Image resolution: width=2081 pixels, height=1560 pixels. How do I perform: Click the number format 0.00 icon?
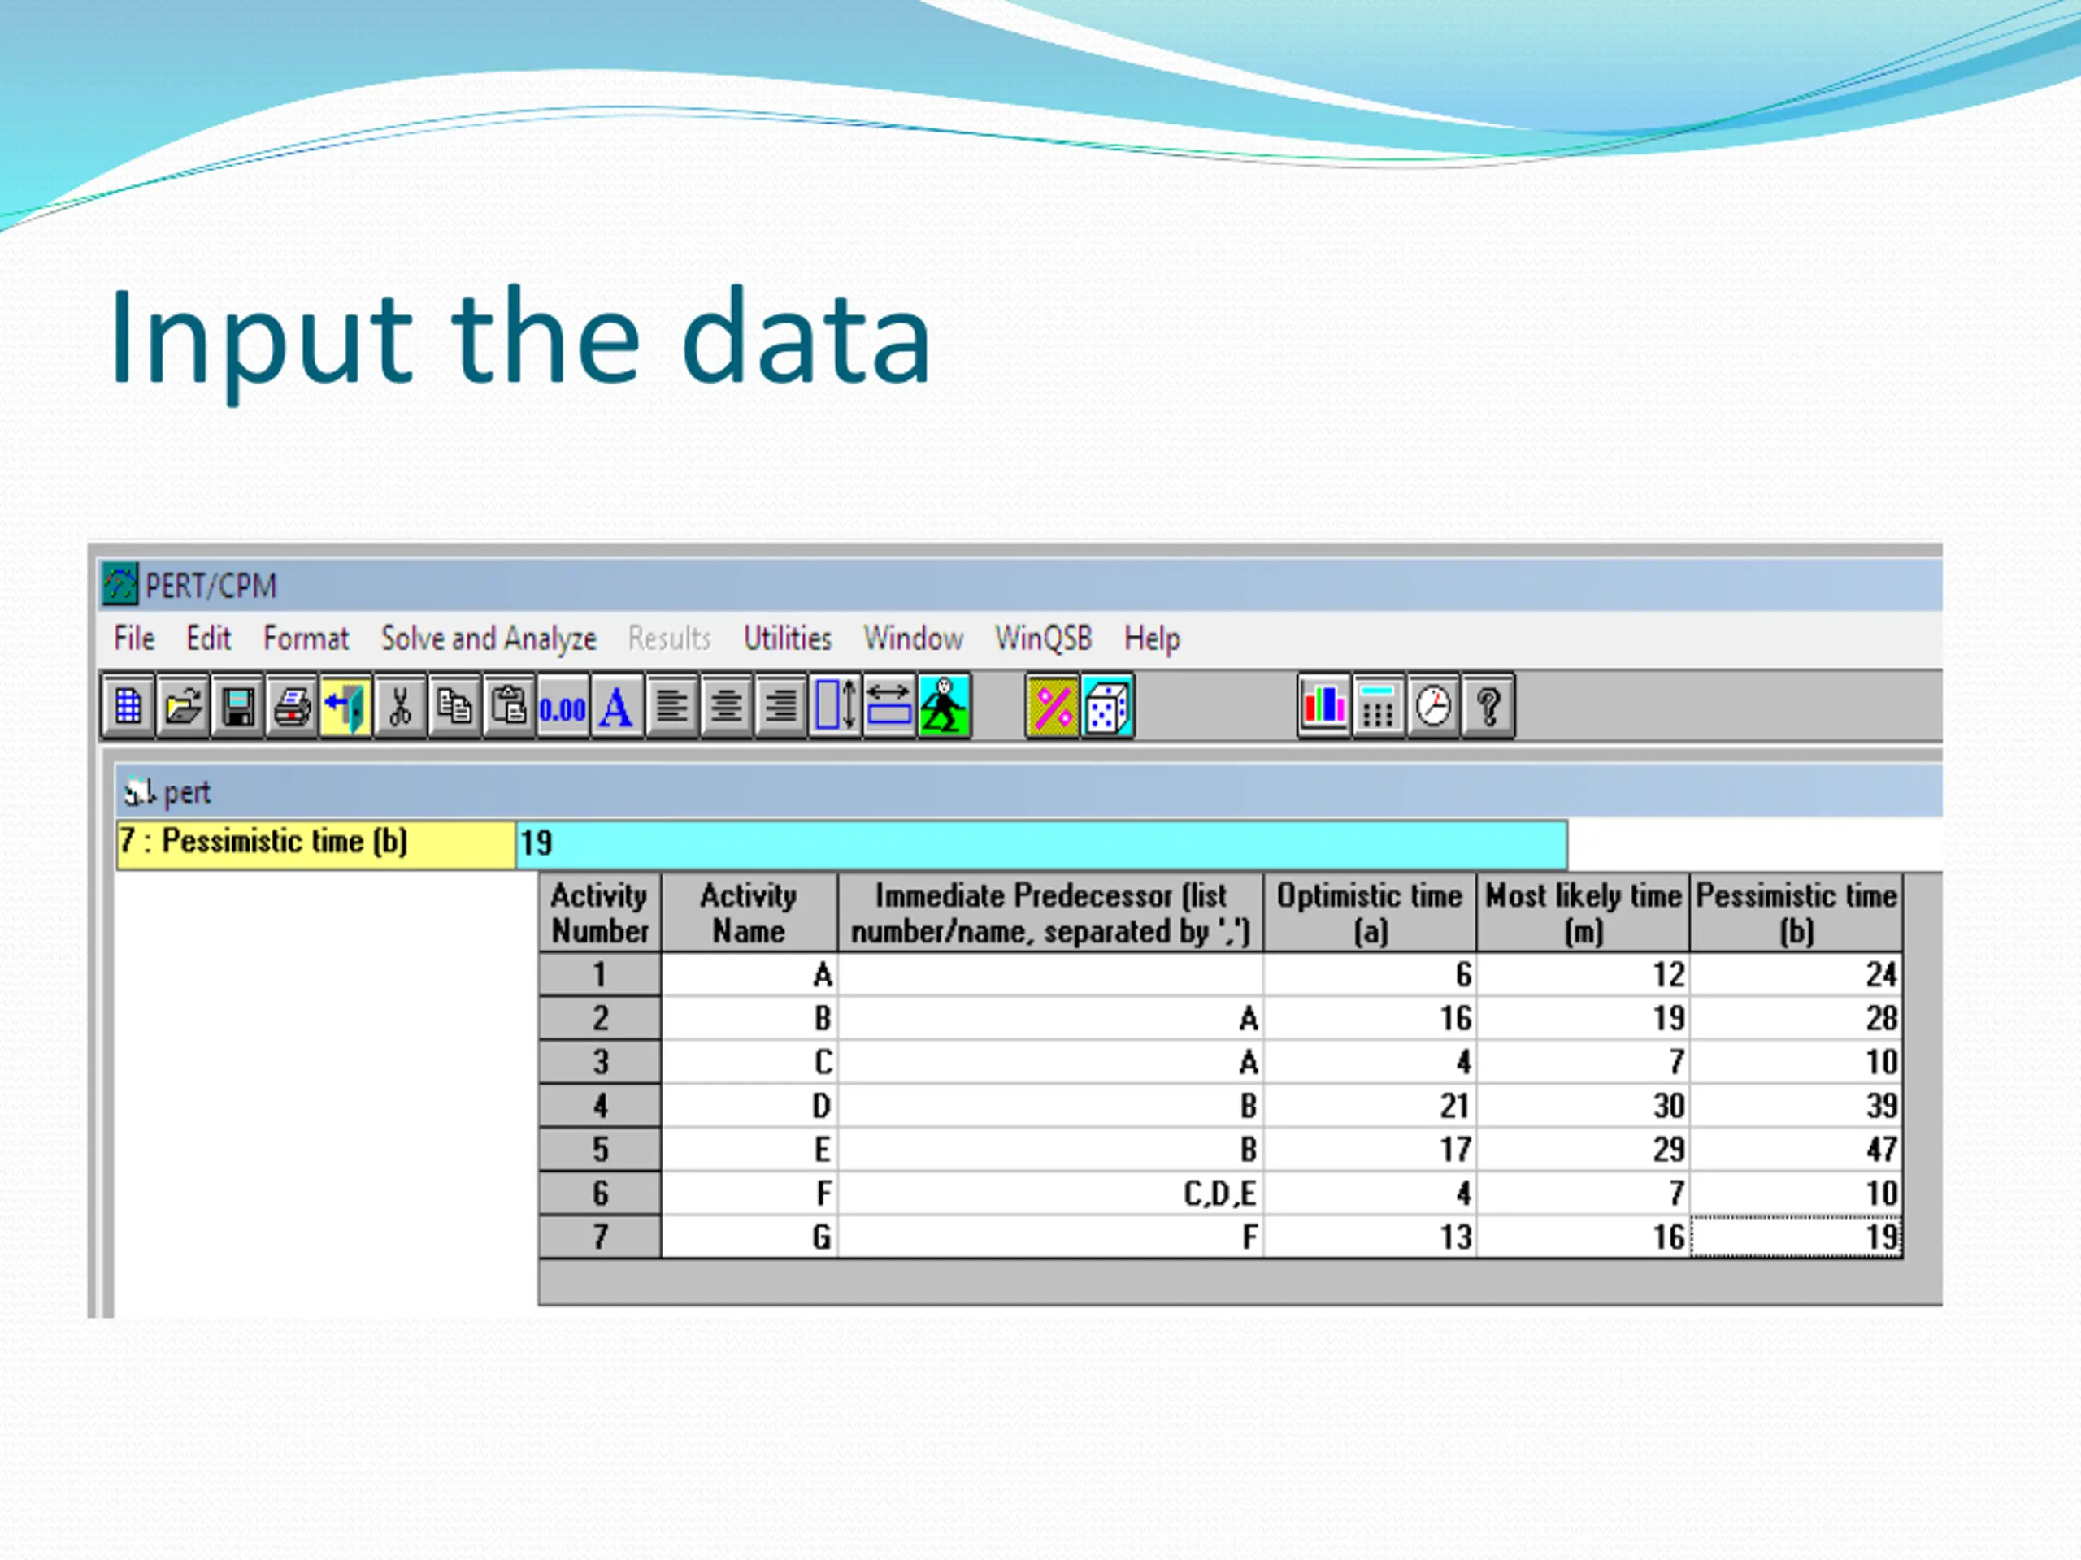click(x=563, y=706)
